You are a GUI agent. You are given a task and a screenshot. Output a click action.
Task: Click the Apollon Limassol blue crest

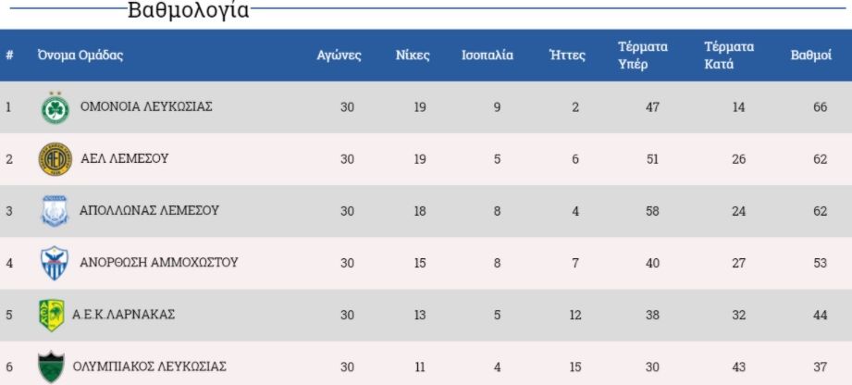coord(55,211)
